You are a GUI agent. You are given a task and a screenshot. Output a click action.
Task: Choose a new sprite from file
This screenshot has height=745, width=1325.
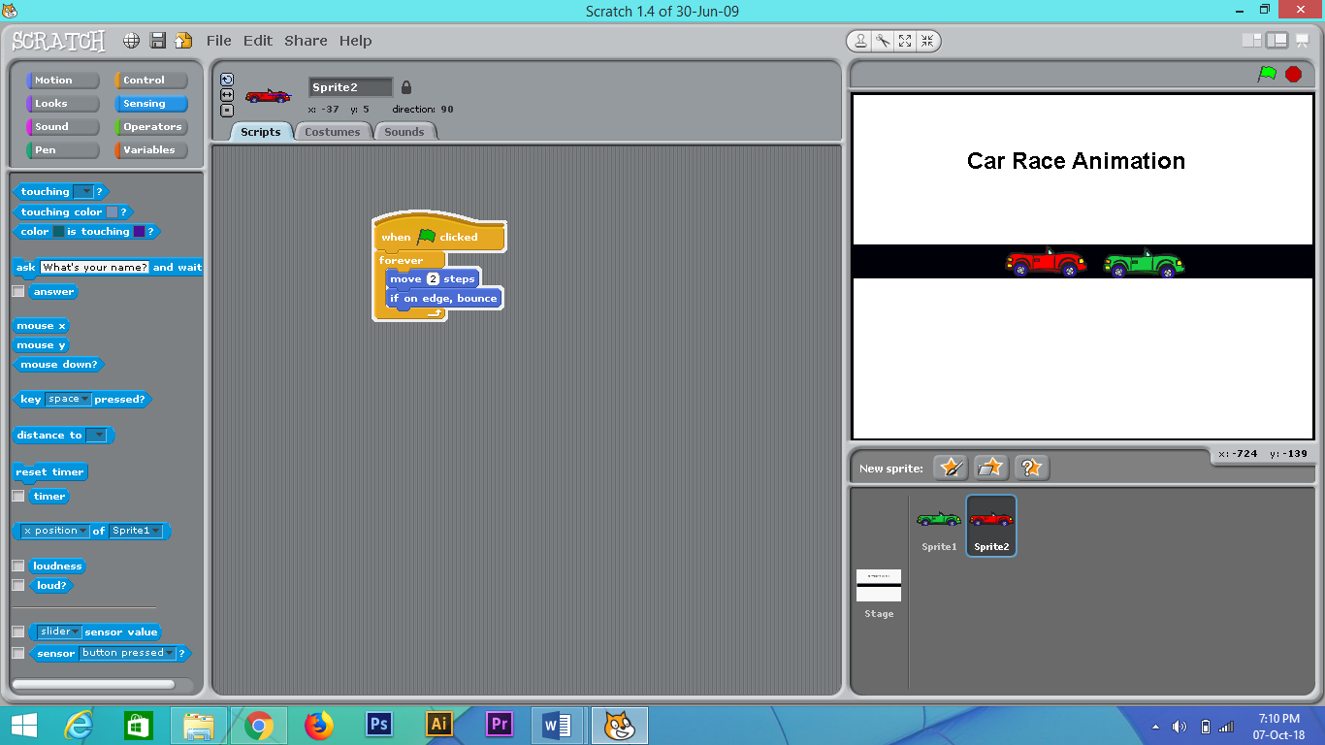pos(990,467)
